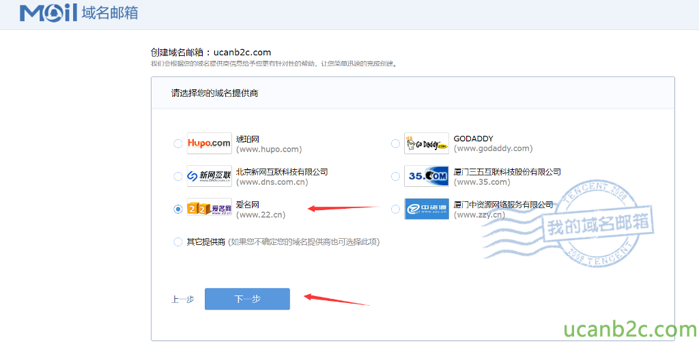This screenshot has height=348, width=699.
Task: Click 厦门中资源网络服务有限公司 label
Action: [503, 205]
